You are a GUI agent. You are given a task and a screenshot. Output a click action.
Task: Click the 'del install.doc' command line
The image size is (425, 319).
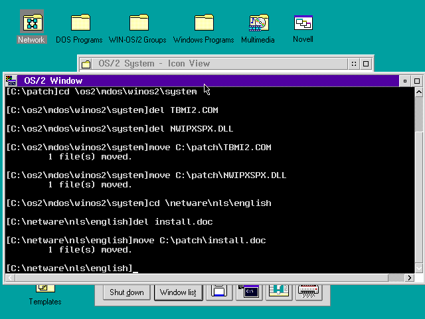pos(109,222)
